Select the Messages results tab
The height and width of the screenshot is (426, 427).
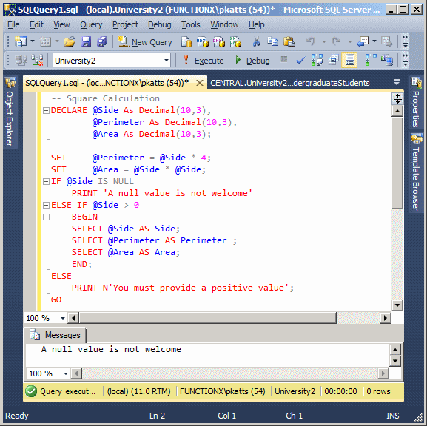(55, 335)
